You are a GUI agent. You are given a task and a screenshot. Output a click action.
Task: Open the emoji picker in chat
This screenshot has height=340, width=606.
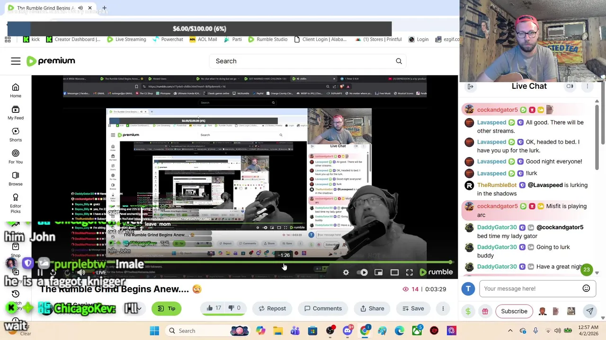tap(586, 289)
